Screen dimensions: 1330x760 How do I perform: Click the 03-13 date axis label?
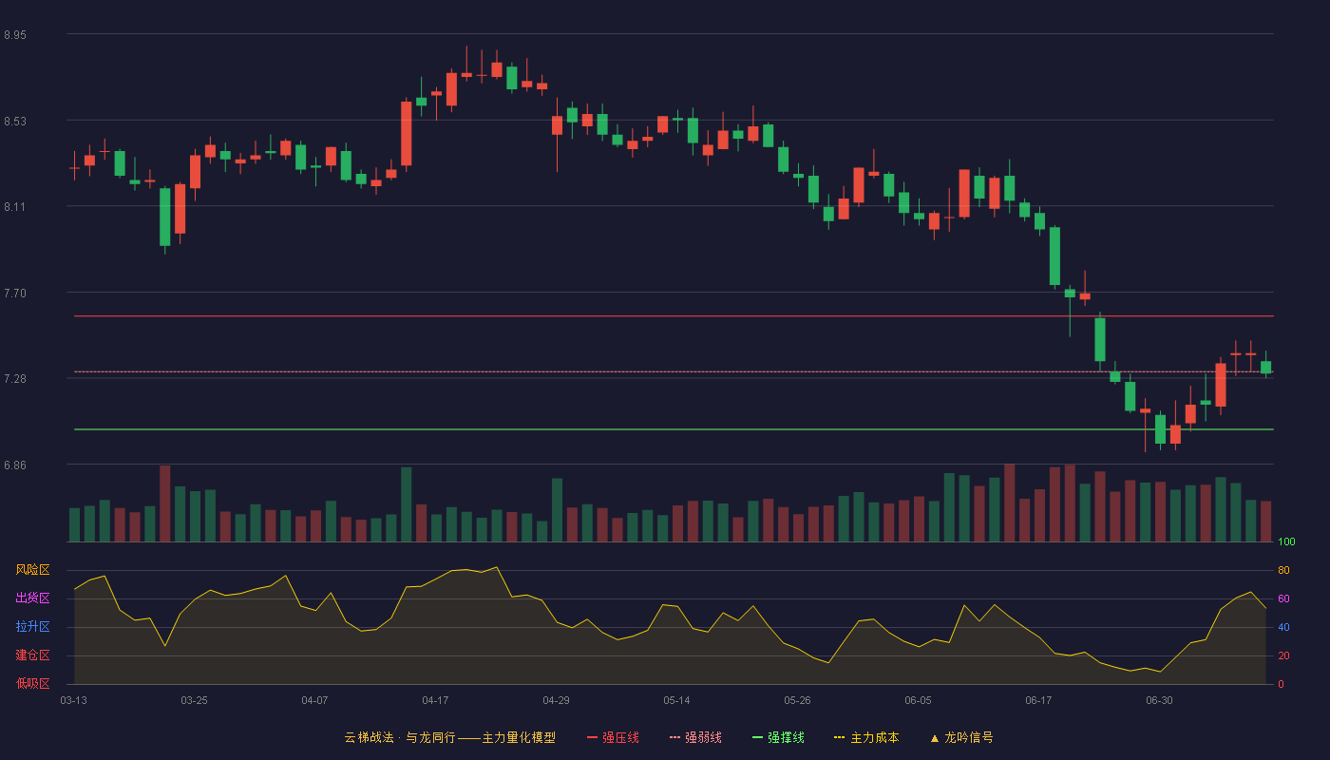pos(73,700)
